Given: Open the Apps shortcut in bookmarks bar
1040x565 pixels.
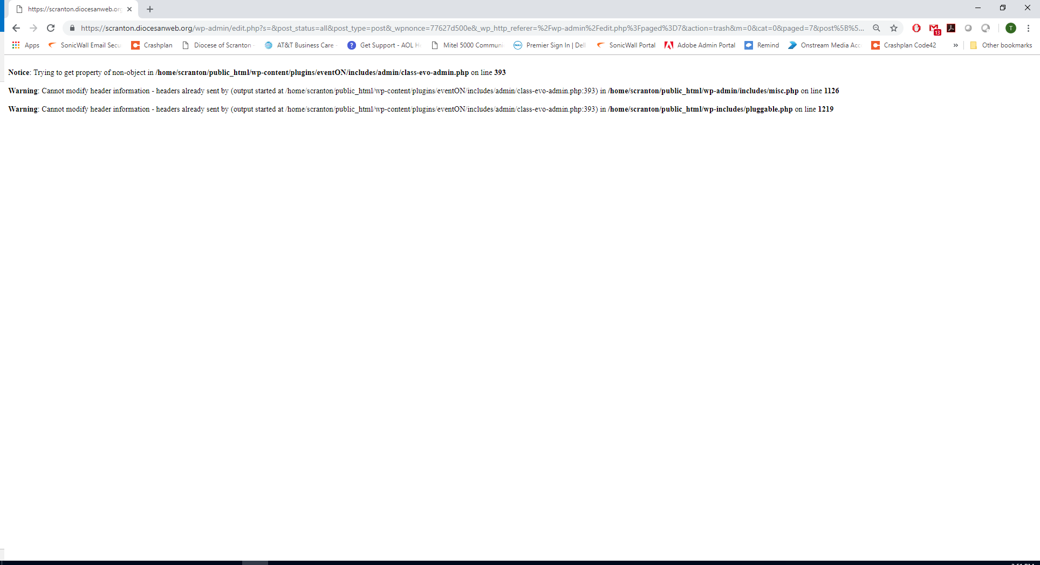Looking at the screenshot, I should (26, 45).
